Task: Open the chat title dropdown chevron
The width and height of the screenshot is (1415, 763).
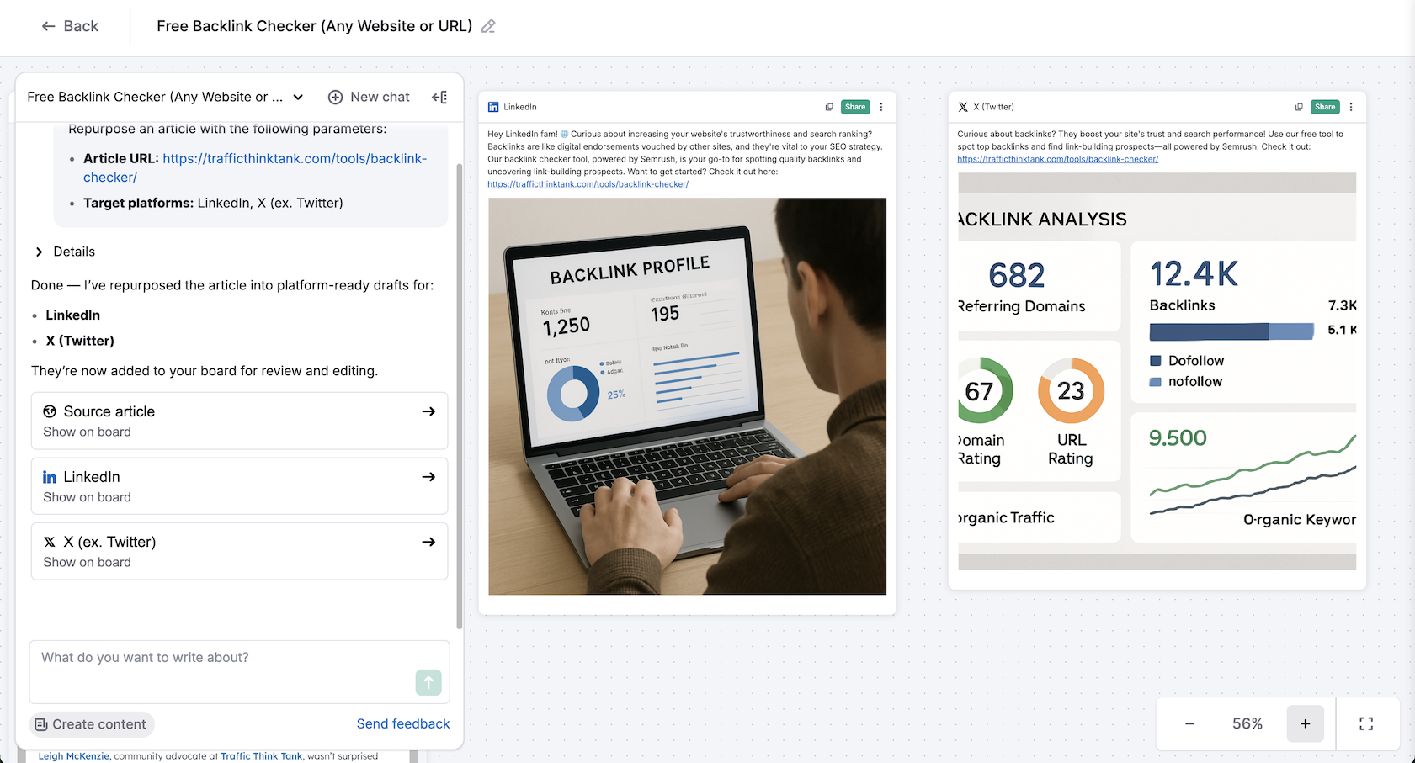Action: (x=298, y=97)
